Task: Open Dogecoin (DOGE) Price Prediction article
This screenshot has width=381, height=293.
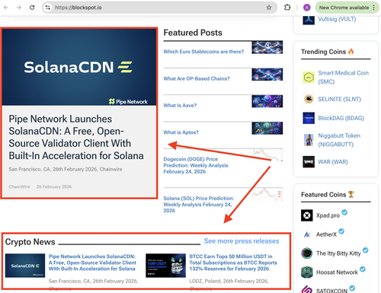Action: tap(196, 165)
